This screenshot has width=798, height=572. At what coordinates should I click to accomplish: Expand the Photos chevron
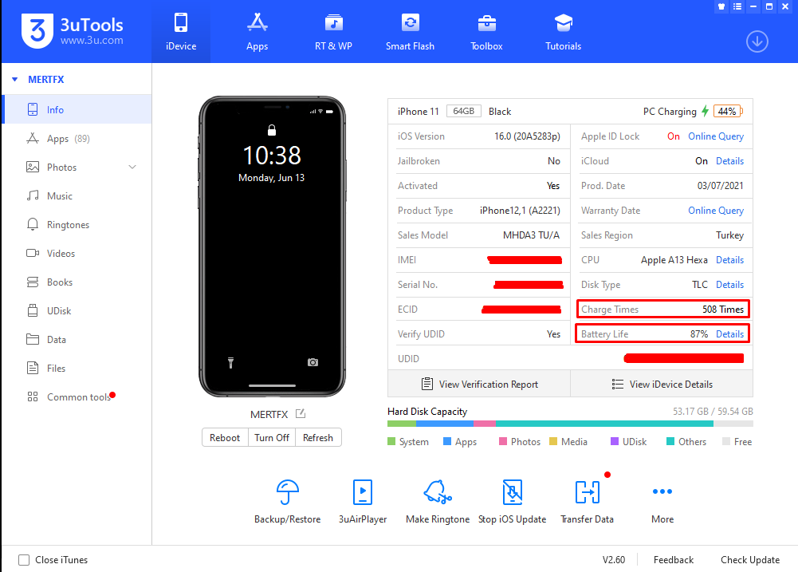[x=132, y=167]
